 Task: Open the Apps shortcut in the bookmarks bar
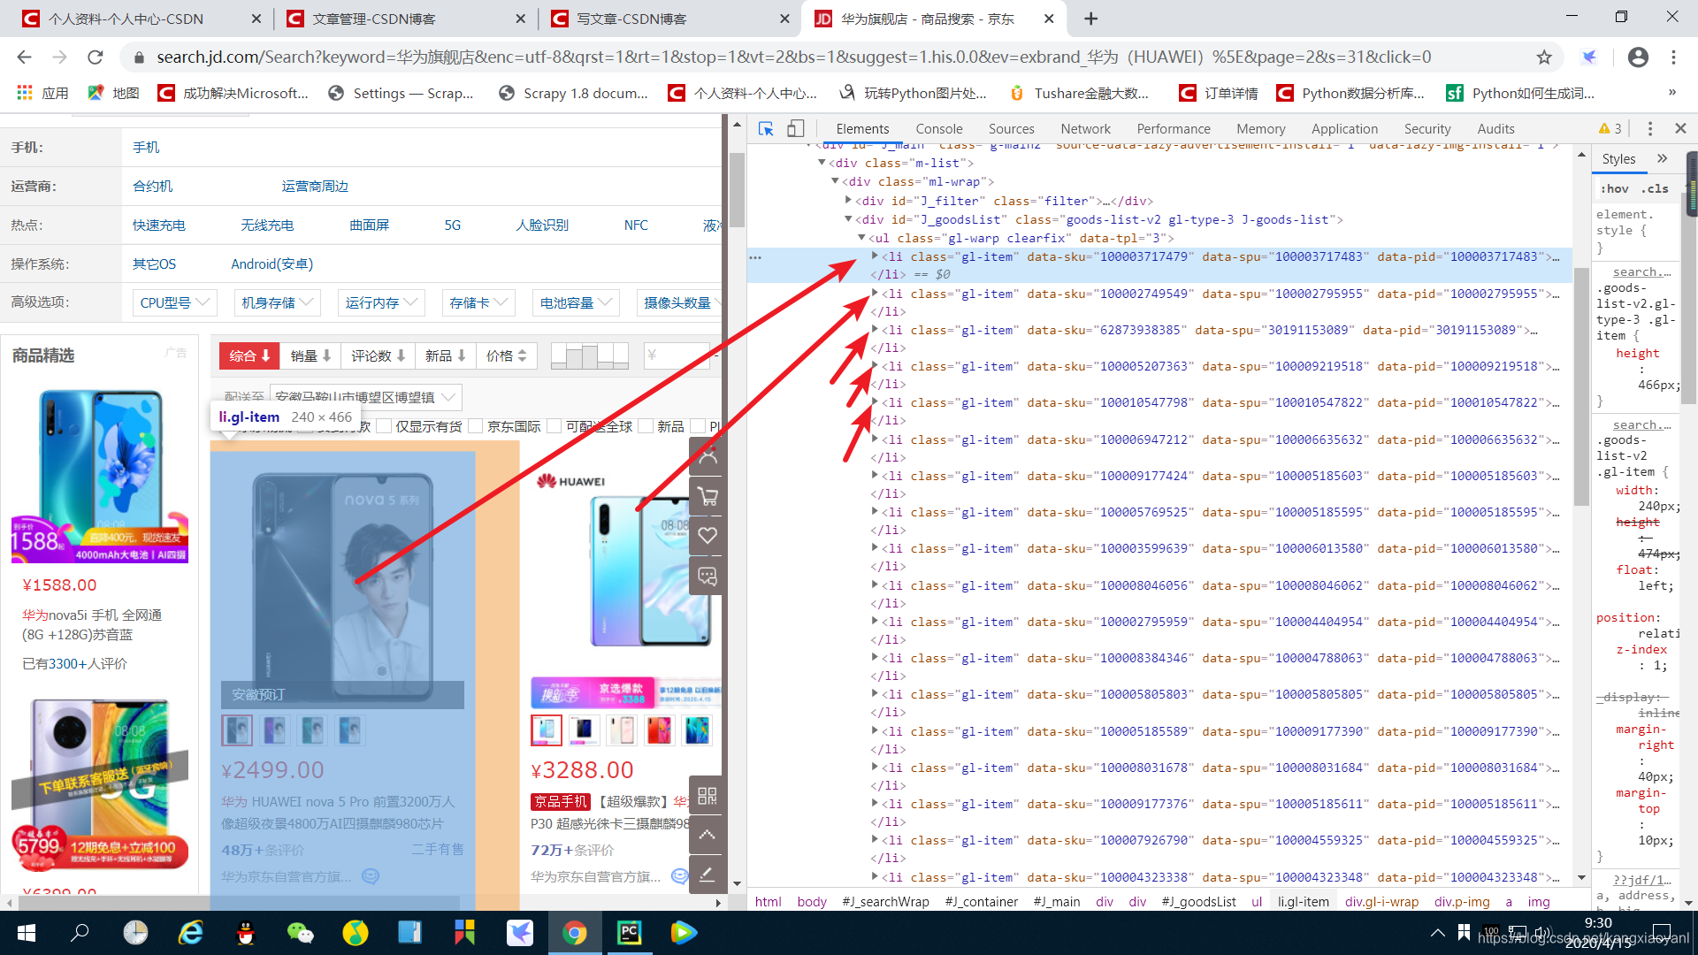(42, 93)
